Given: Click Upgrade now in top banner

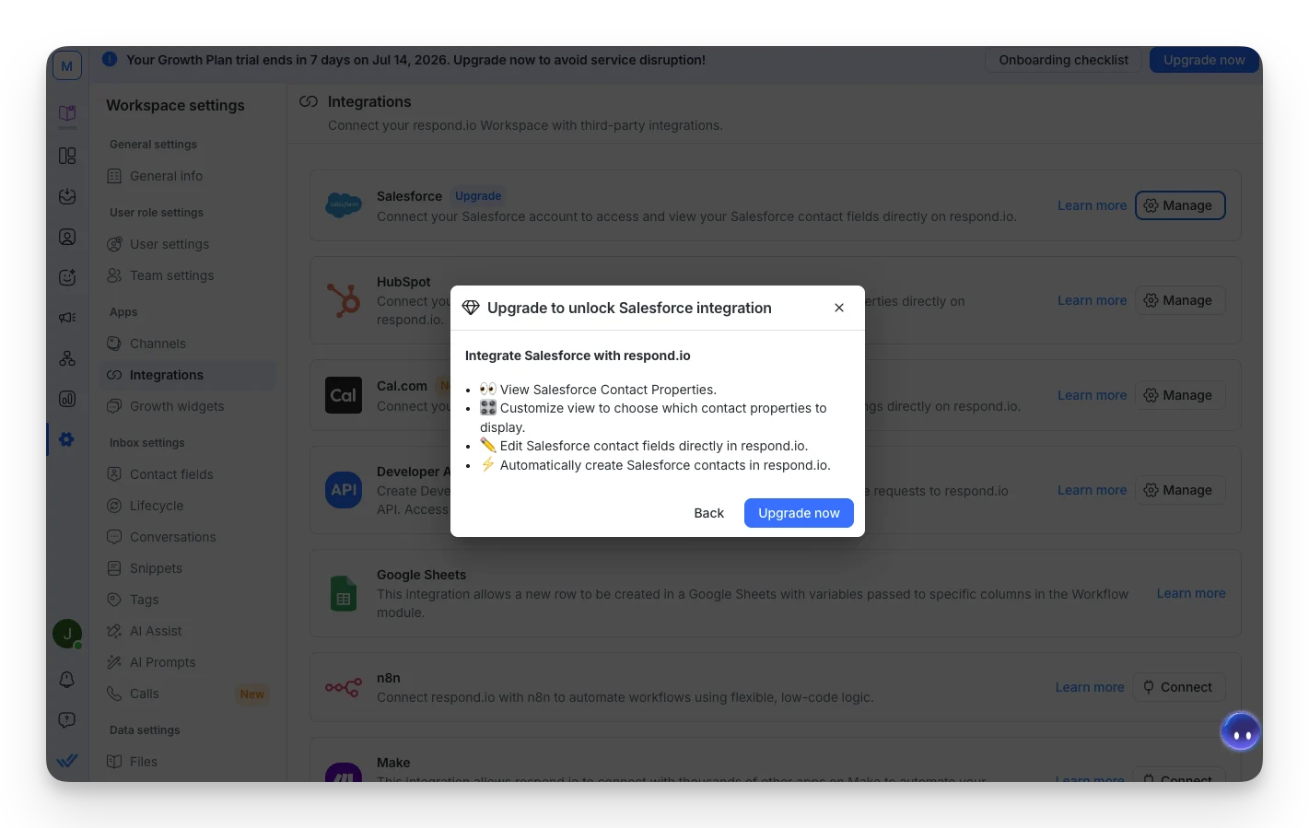Looking at the screenshot, I should (x=1204, y=60).
